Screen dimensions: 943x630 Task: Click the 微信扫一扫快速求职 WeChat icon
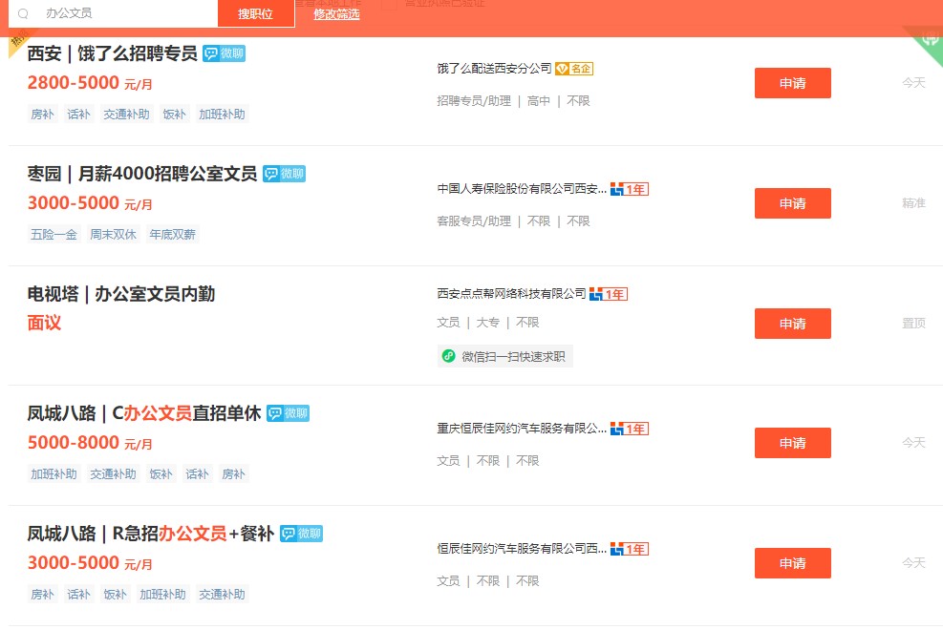tap(447, 354)
